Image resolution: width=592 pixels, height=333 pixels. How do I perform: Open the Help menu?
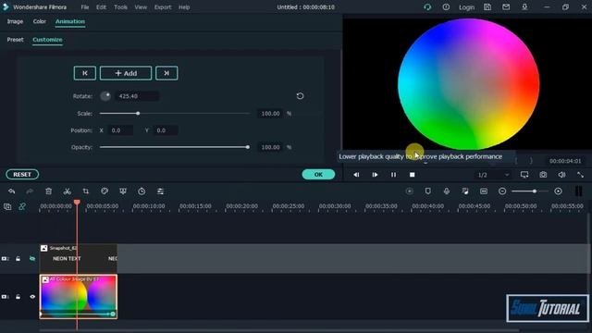pyautogui.click(x=184, y=7)
